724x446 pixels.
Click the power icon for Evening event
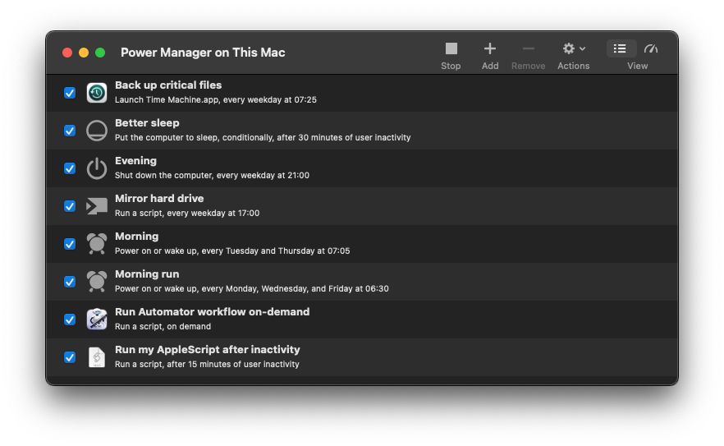tap(97, 168)
